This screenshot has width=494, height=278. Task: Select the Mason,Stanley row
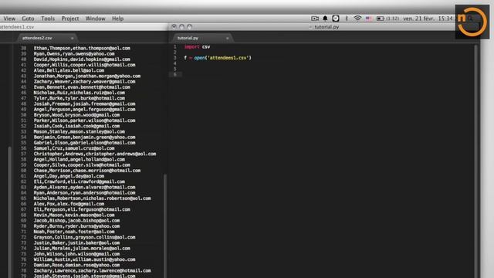pyautogui.click(x=80, y=132)
